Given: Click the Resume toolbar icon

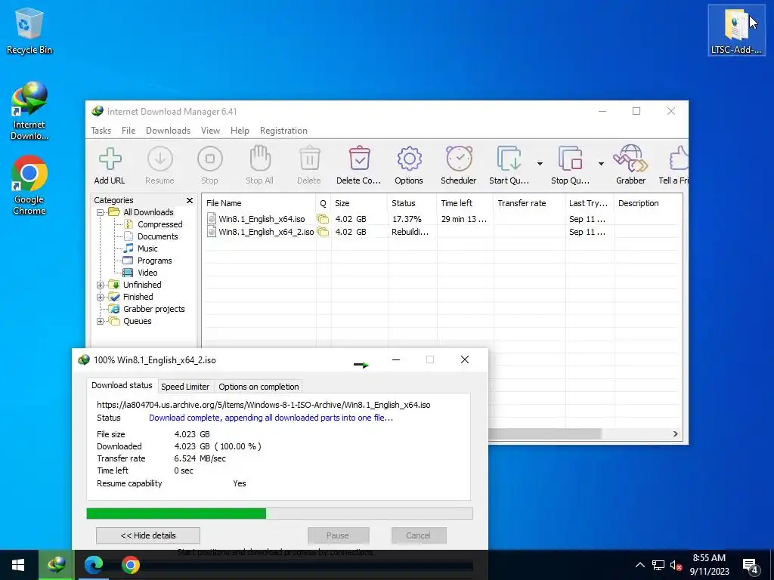Looking at the screenshot, I should [x=160, y=159].
